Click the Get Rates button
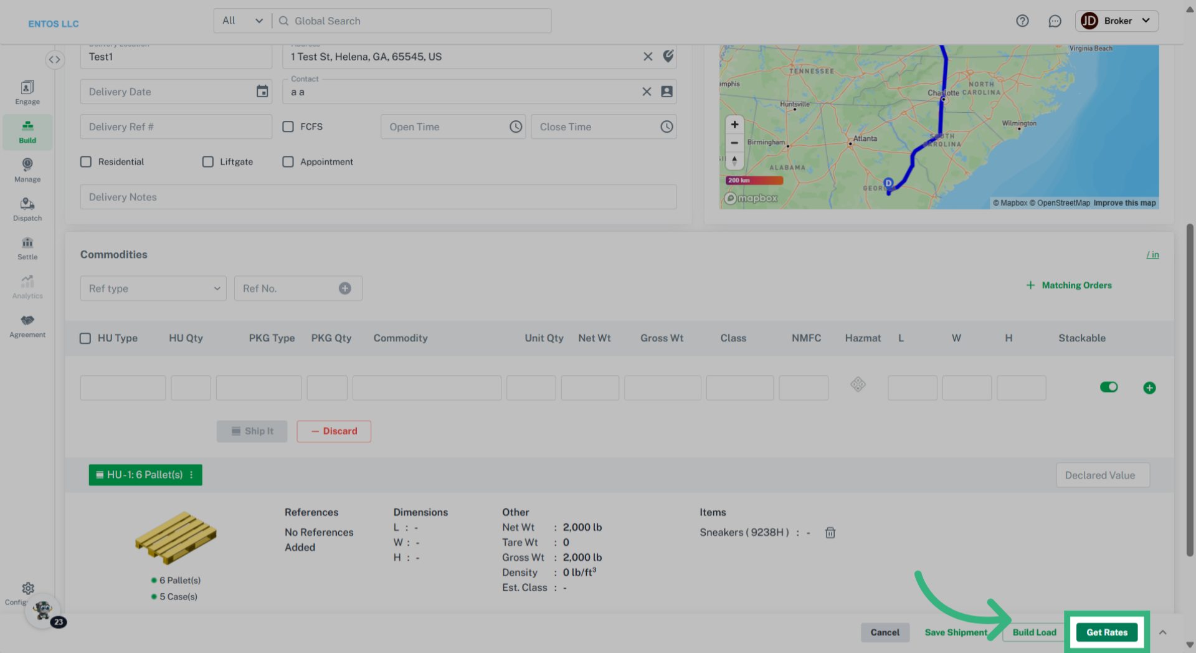This screenshot has height=653, width=1196. pos(1106,632)
